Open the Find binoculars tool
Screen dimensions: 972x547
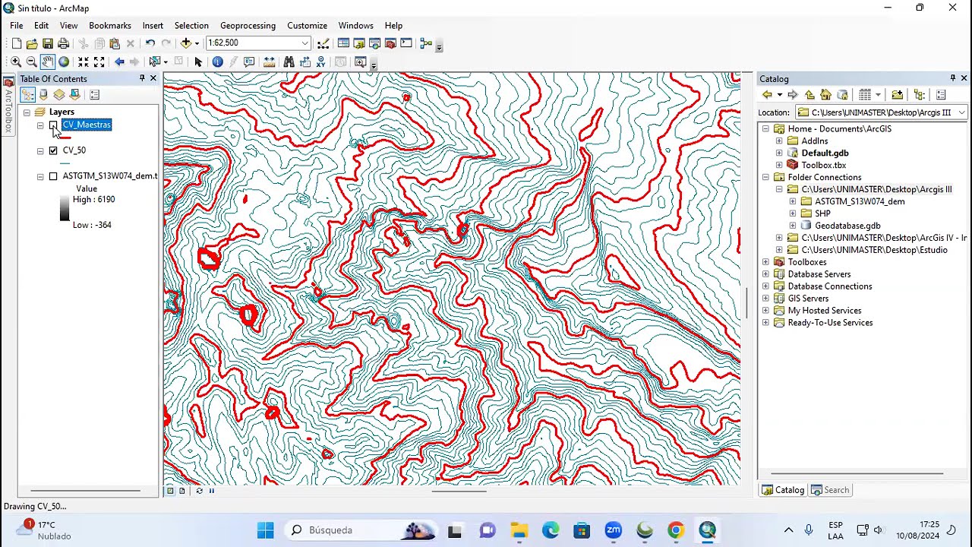(x=289, y=62)
